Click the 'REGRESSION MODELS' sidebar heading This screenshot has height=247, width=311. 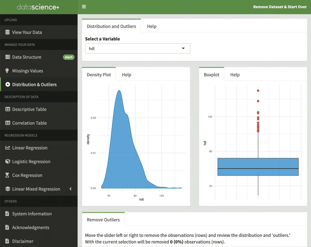pyautogui.click(x=21, y=135)
